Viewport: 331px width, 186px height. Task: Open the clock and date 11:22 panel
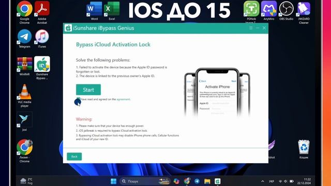click(x=304, y=181)
